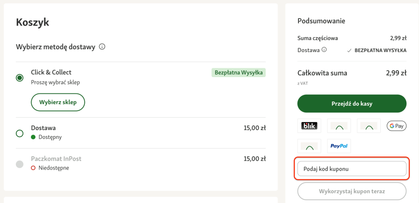Click green status dot beside "Dostępny"
The height and width of the screenshot is (203, 419).
point(33,137)
